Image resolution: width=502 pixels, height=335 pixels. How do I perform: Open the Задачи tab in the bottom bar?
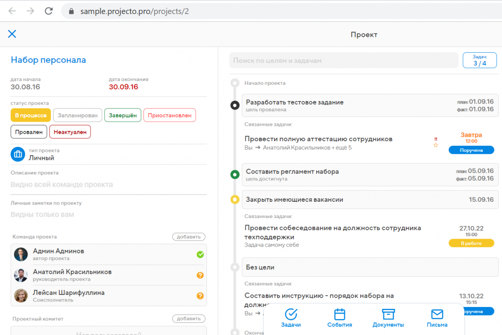pos(291,318)
